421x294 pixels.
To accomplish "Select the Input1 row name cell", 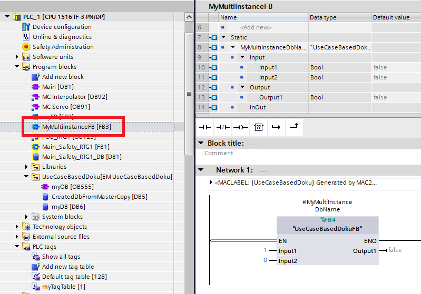I will point(268,67).
